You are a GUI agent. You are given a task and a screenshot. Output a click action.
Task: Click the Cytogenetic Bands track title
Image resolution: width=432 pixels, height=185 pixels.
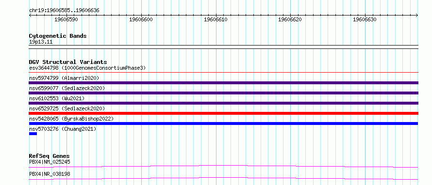tap(58, 36)
